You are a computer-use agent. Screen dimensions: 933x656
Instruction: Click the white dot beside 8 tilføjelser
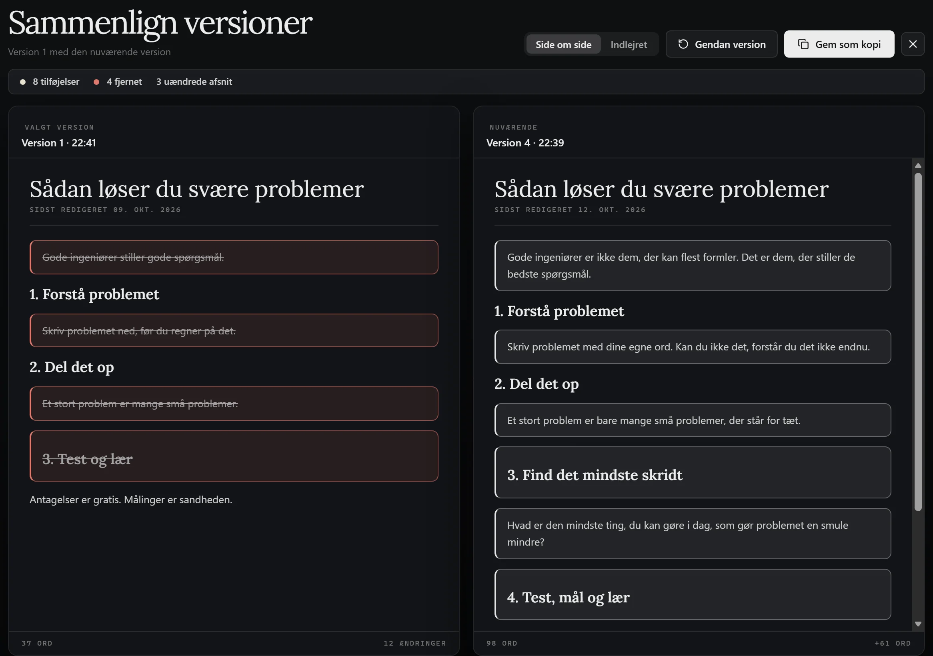click(x=23, y=82)
